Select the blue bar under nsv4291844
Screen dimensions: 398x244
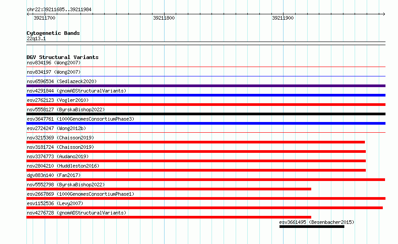tap(206, 95)
